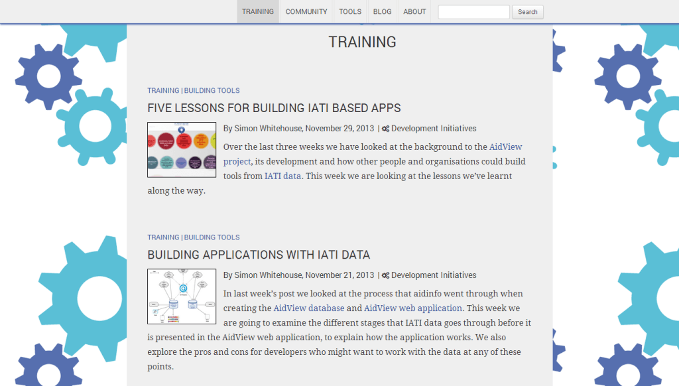Click 'Development Initiatives' on the November 21 post
679x386 pixels.
tap(434, 275)
